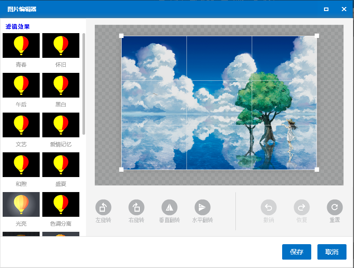Flip image with 水平翻转 icon
The height and width of the screenshot is (268, 354).
[202, 207]
